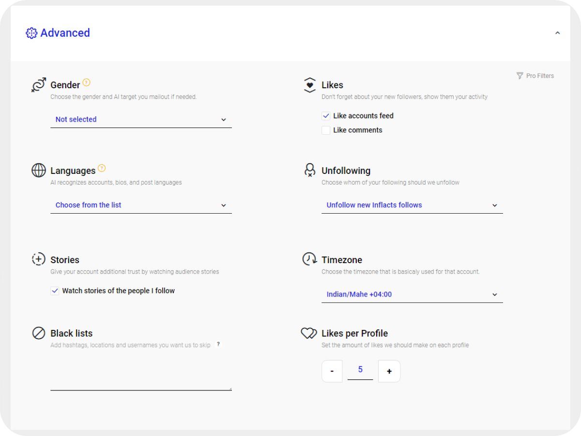Open the 'Indian/Mahe +04:00' timezone dropdown
581x436 pixels.
412,295
